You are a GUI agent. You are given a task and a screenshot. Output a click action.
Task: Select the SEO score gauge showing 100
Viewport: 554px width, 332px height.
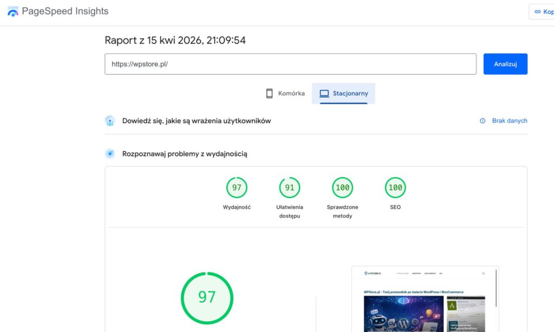(395, 188)
